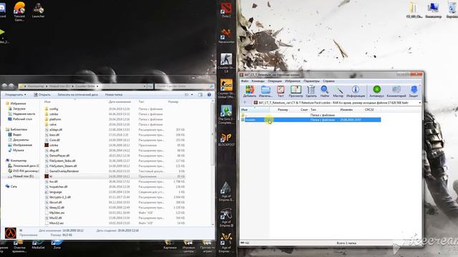458x257 pixels.
Task: Click the Комментарий icon in WinRAR toolbar
Action: 396,91
